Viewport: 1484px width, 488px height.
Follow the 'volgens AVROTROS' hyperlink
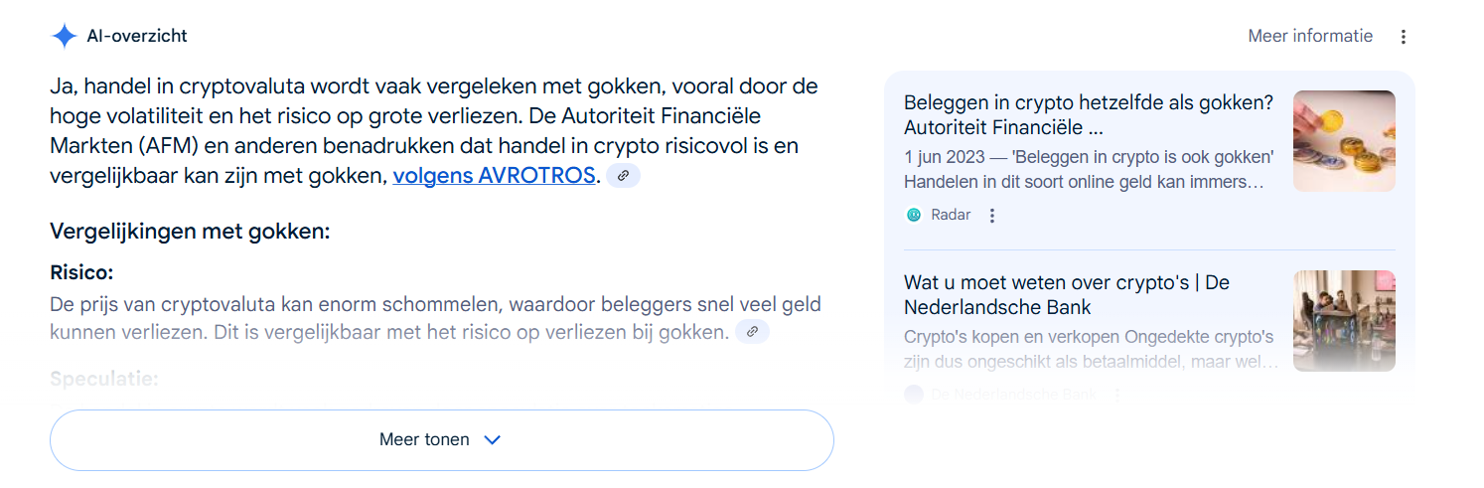tap(495, 176)
